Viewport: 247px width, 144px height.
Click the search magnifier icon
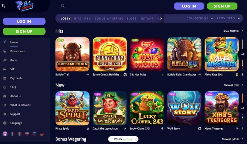pyautogui.click(x=63, y=6)
